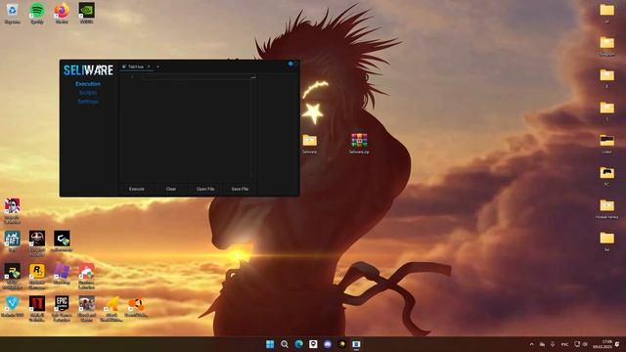Click inside the Seliware code editor
This screenshot has height=352, width=626.
(x=188, y=128)
